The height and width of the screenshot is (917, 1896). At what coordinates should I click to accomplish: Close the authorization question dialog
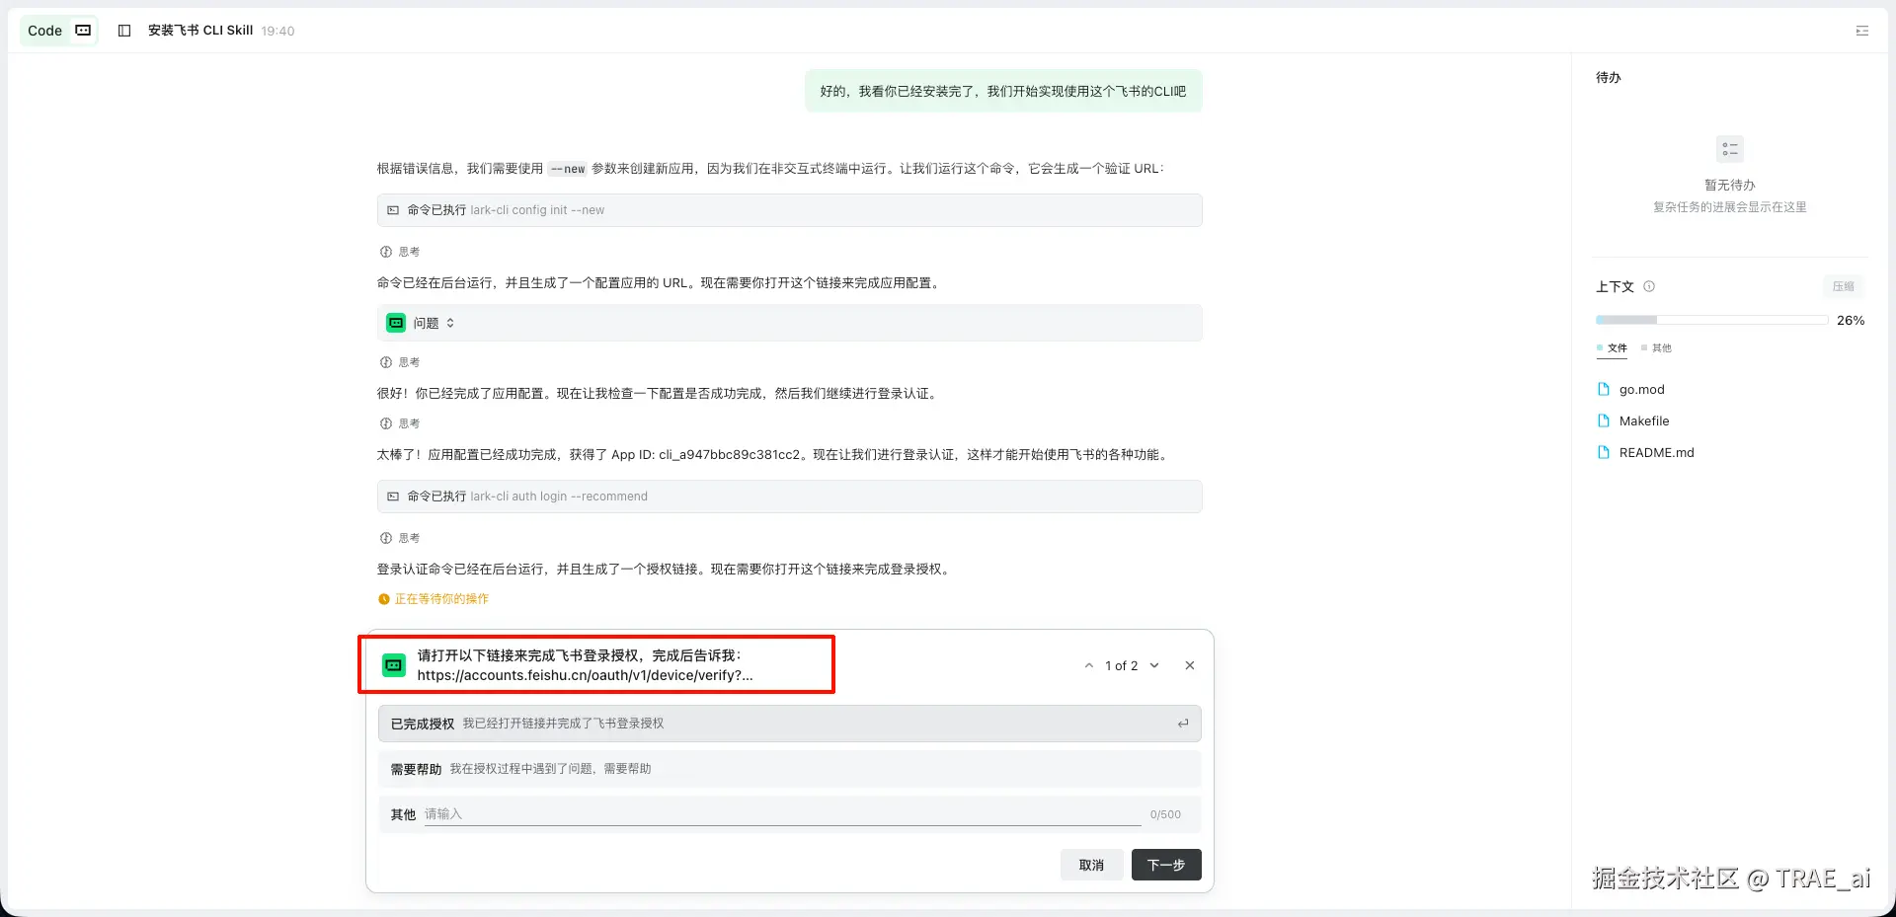pos(1189,665)
